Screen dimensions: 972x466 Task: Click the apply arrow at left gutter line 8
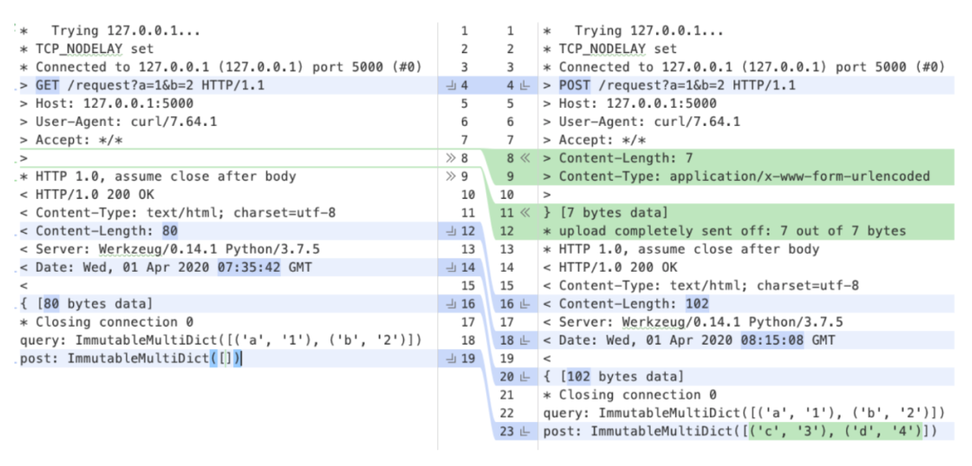pos(451,158)
